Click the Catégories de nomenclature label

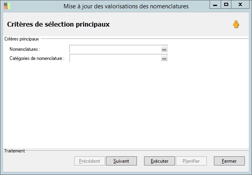[37, 58]
